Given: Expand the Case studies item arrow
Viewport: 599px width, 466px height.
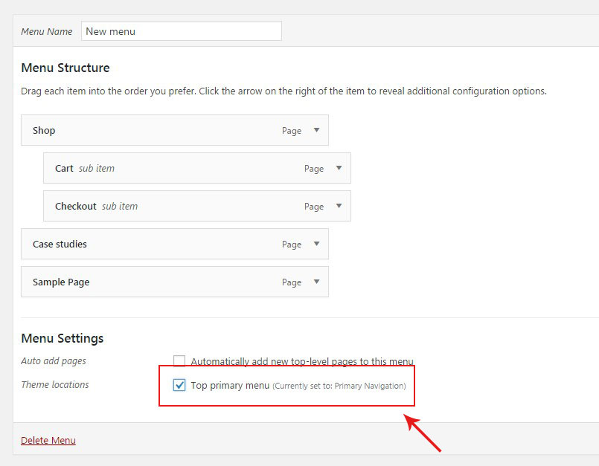Looking at the screenshot, I should coord(316,244).
